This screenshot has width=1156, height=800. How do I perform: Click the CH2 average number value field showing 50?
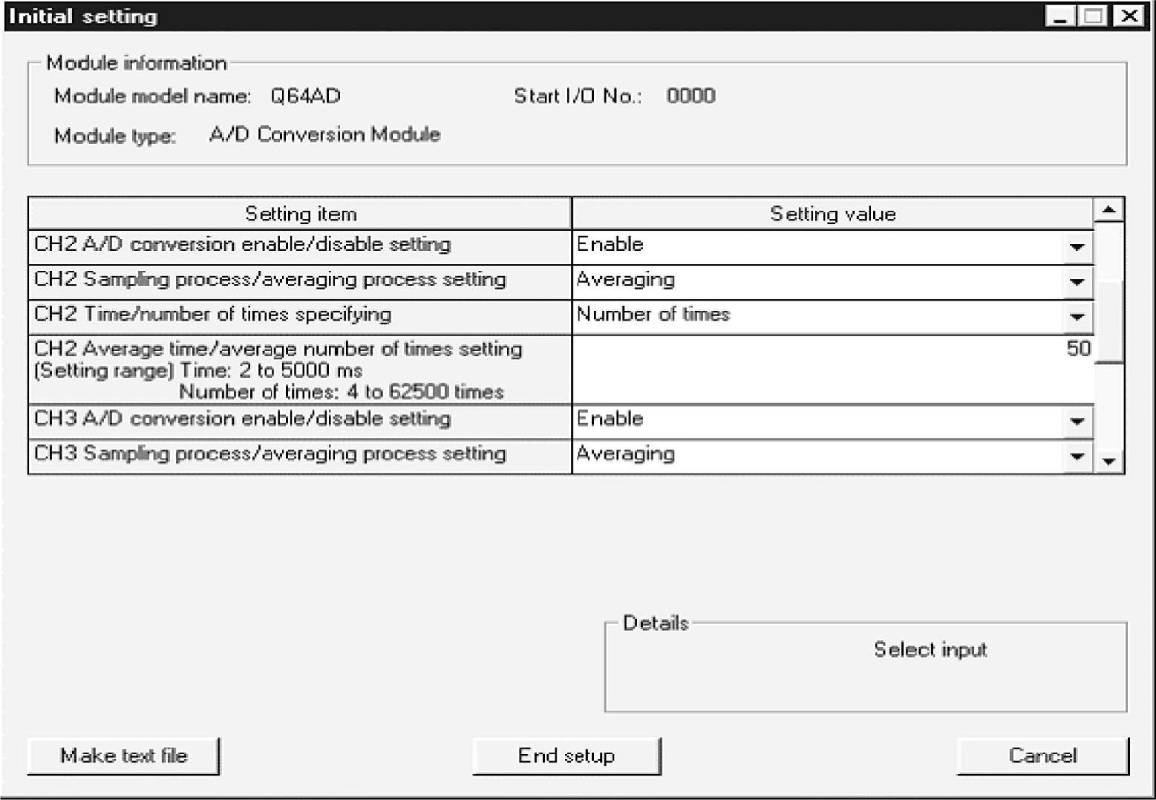[833, 370]
